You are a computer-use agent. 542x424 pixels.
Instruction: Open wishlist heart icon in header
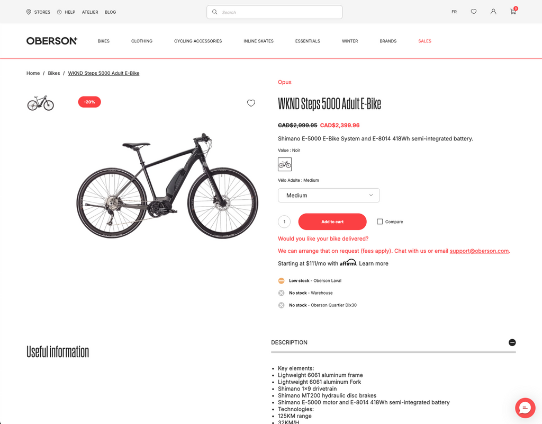(474, 12)
